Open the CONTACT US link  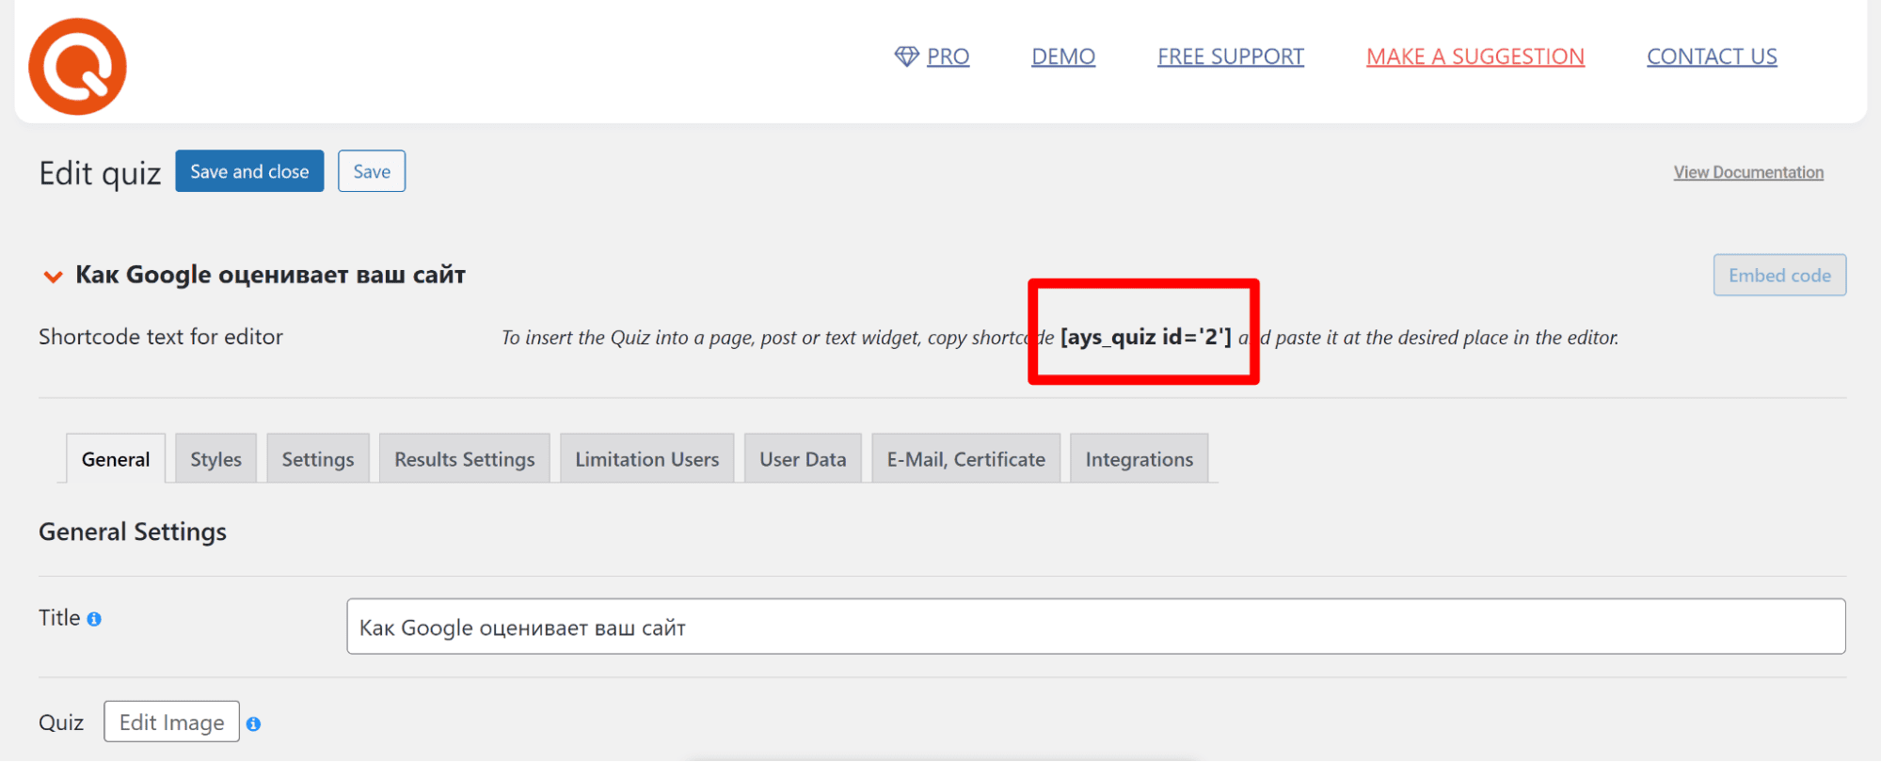(x=1712, y=56)
